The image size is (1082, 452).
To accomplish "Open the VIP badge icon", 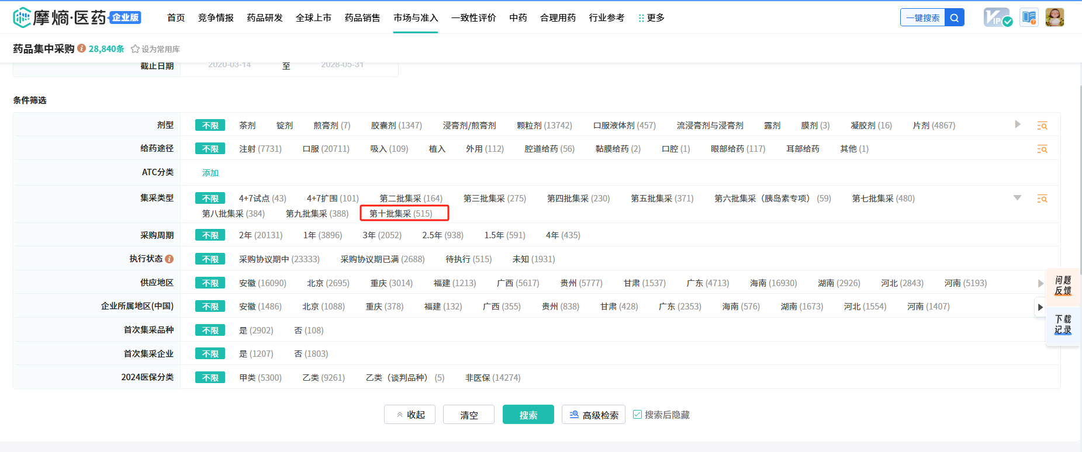I will [997, 18].
